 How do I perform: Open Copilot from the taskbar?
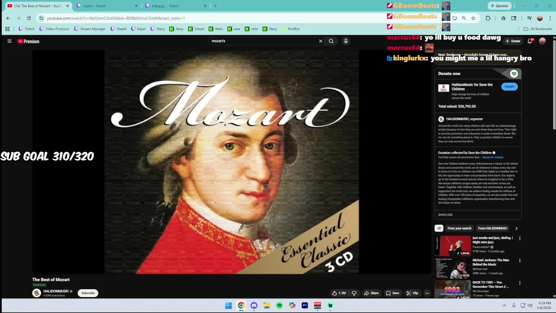(x=292, y=306)
